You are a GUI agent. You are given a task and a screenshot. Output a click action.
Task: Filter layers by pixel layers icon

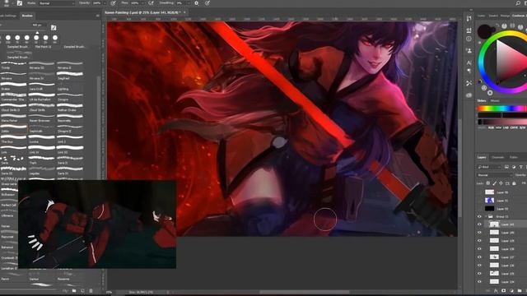(x=506, y=167)
